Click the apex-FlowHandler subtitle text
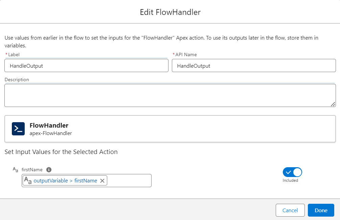340x220 pixels. (51, 133)
